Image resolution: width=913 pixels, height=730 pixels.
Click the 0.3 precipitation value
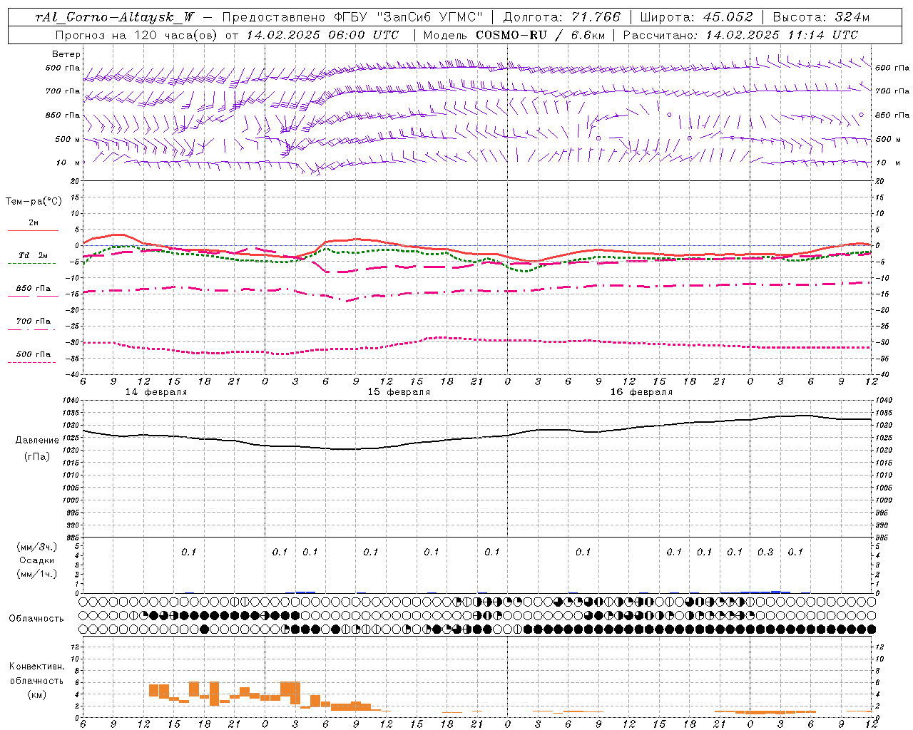click(765, 552)
